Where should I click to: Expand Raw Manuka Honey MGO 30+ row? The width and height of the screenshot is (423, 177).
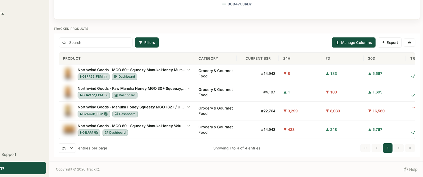tap(188, 88)
